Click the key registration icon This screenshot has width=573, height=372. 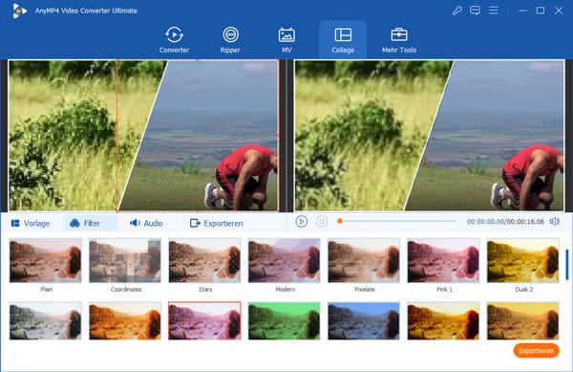click(x=456, y=11)
